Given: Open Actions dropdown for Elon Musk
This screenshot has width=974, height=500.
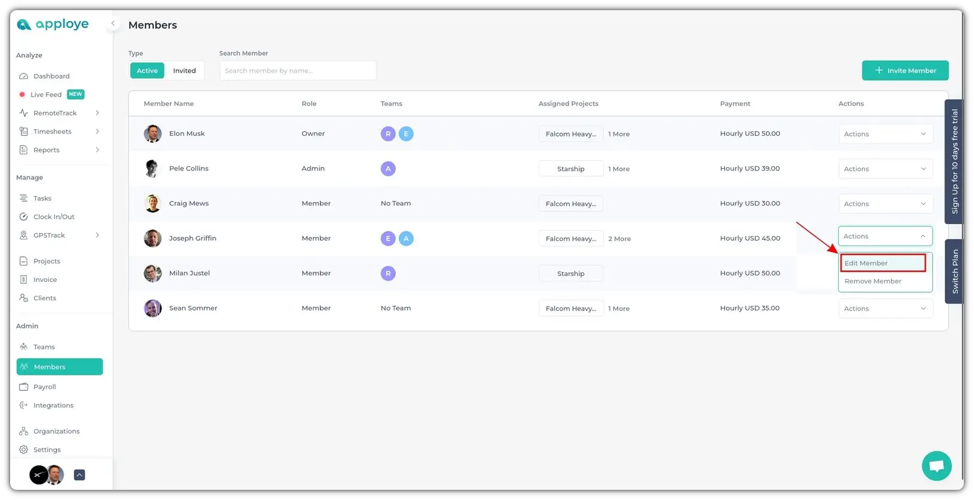Looking at the screenshot, I should [885, 134].
